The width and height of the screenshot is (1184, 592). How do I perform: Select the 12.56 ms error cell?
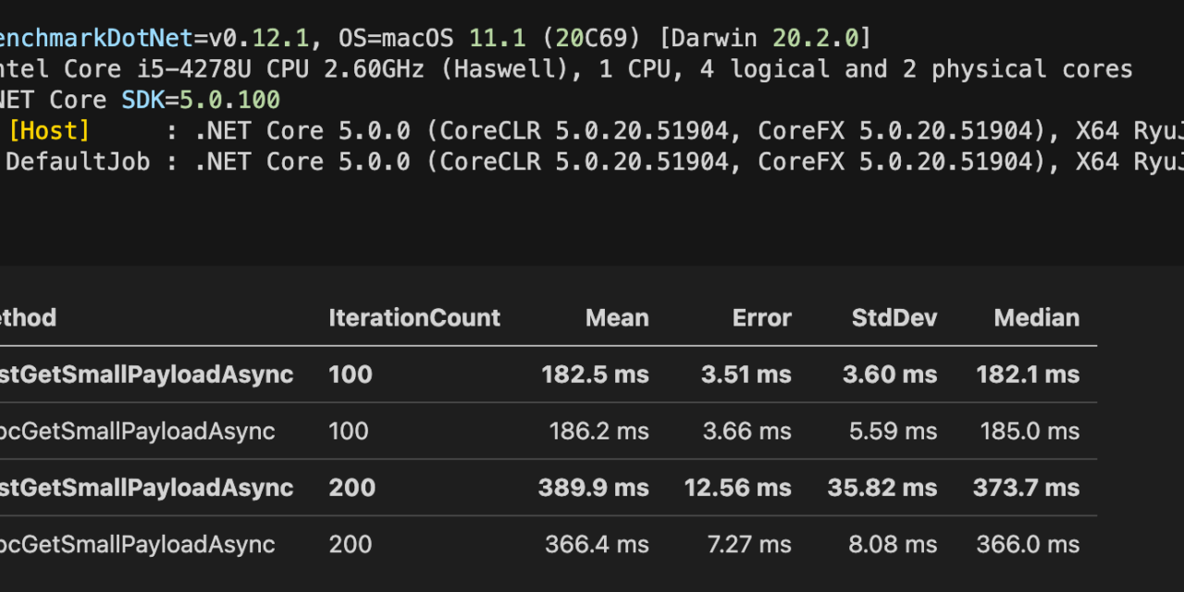737,487
